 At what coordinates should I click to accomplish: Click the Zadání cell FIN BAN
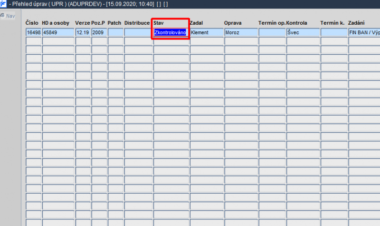(364, 32)
